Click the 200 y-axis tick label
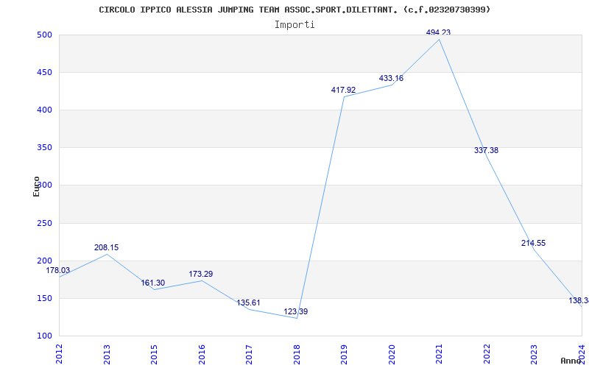This screenshot has height=368, width=589. [x=44, y=261]
